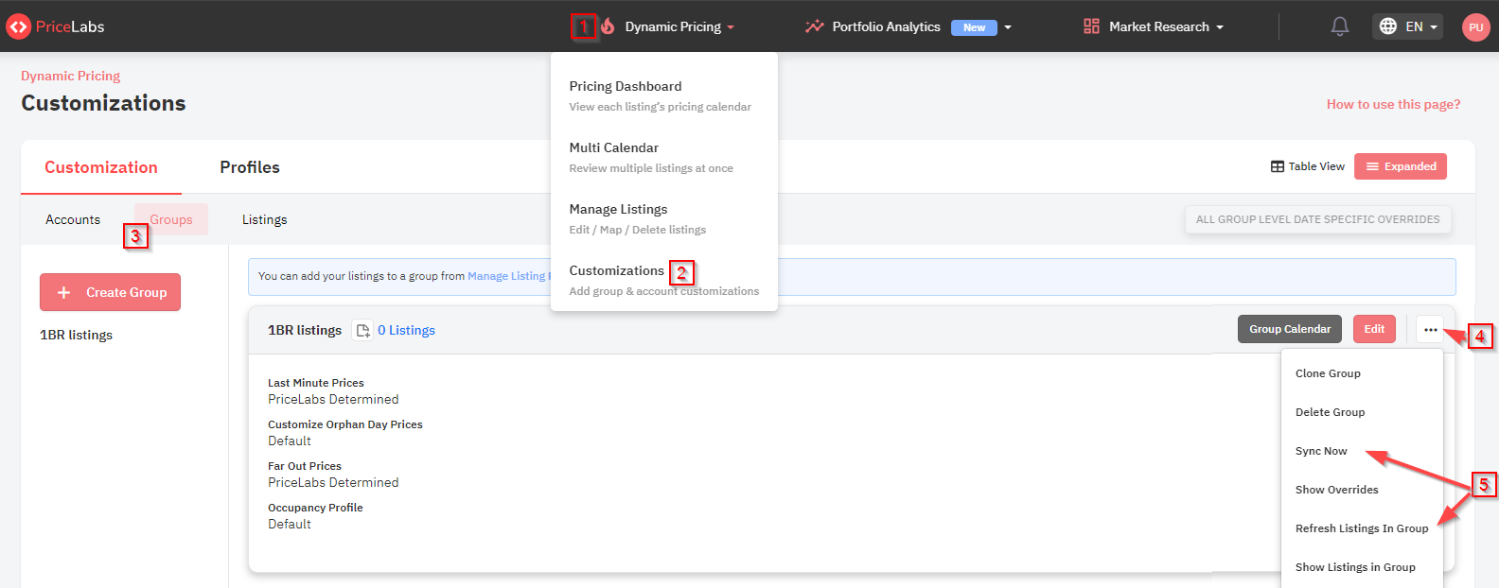
Task: Click the Create Group button
Action: coord(110,292)
